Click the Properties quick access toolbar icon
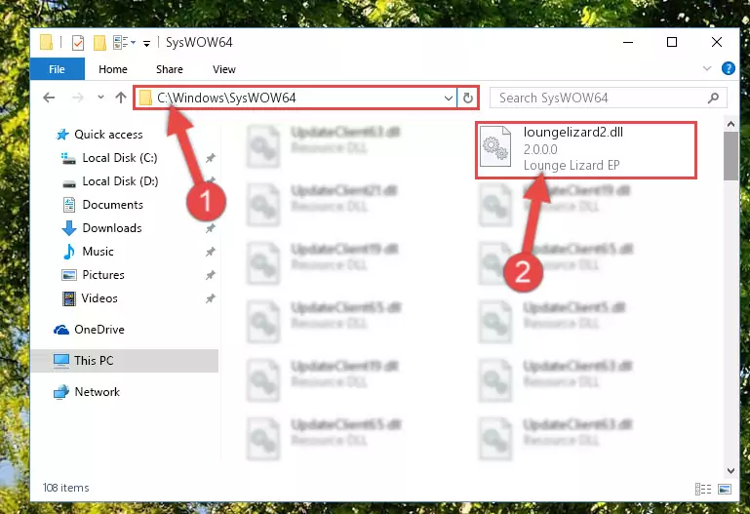 (77, 43)
